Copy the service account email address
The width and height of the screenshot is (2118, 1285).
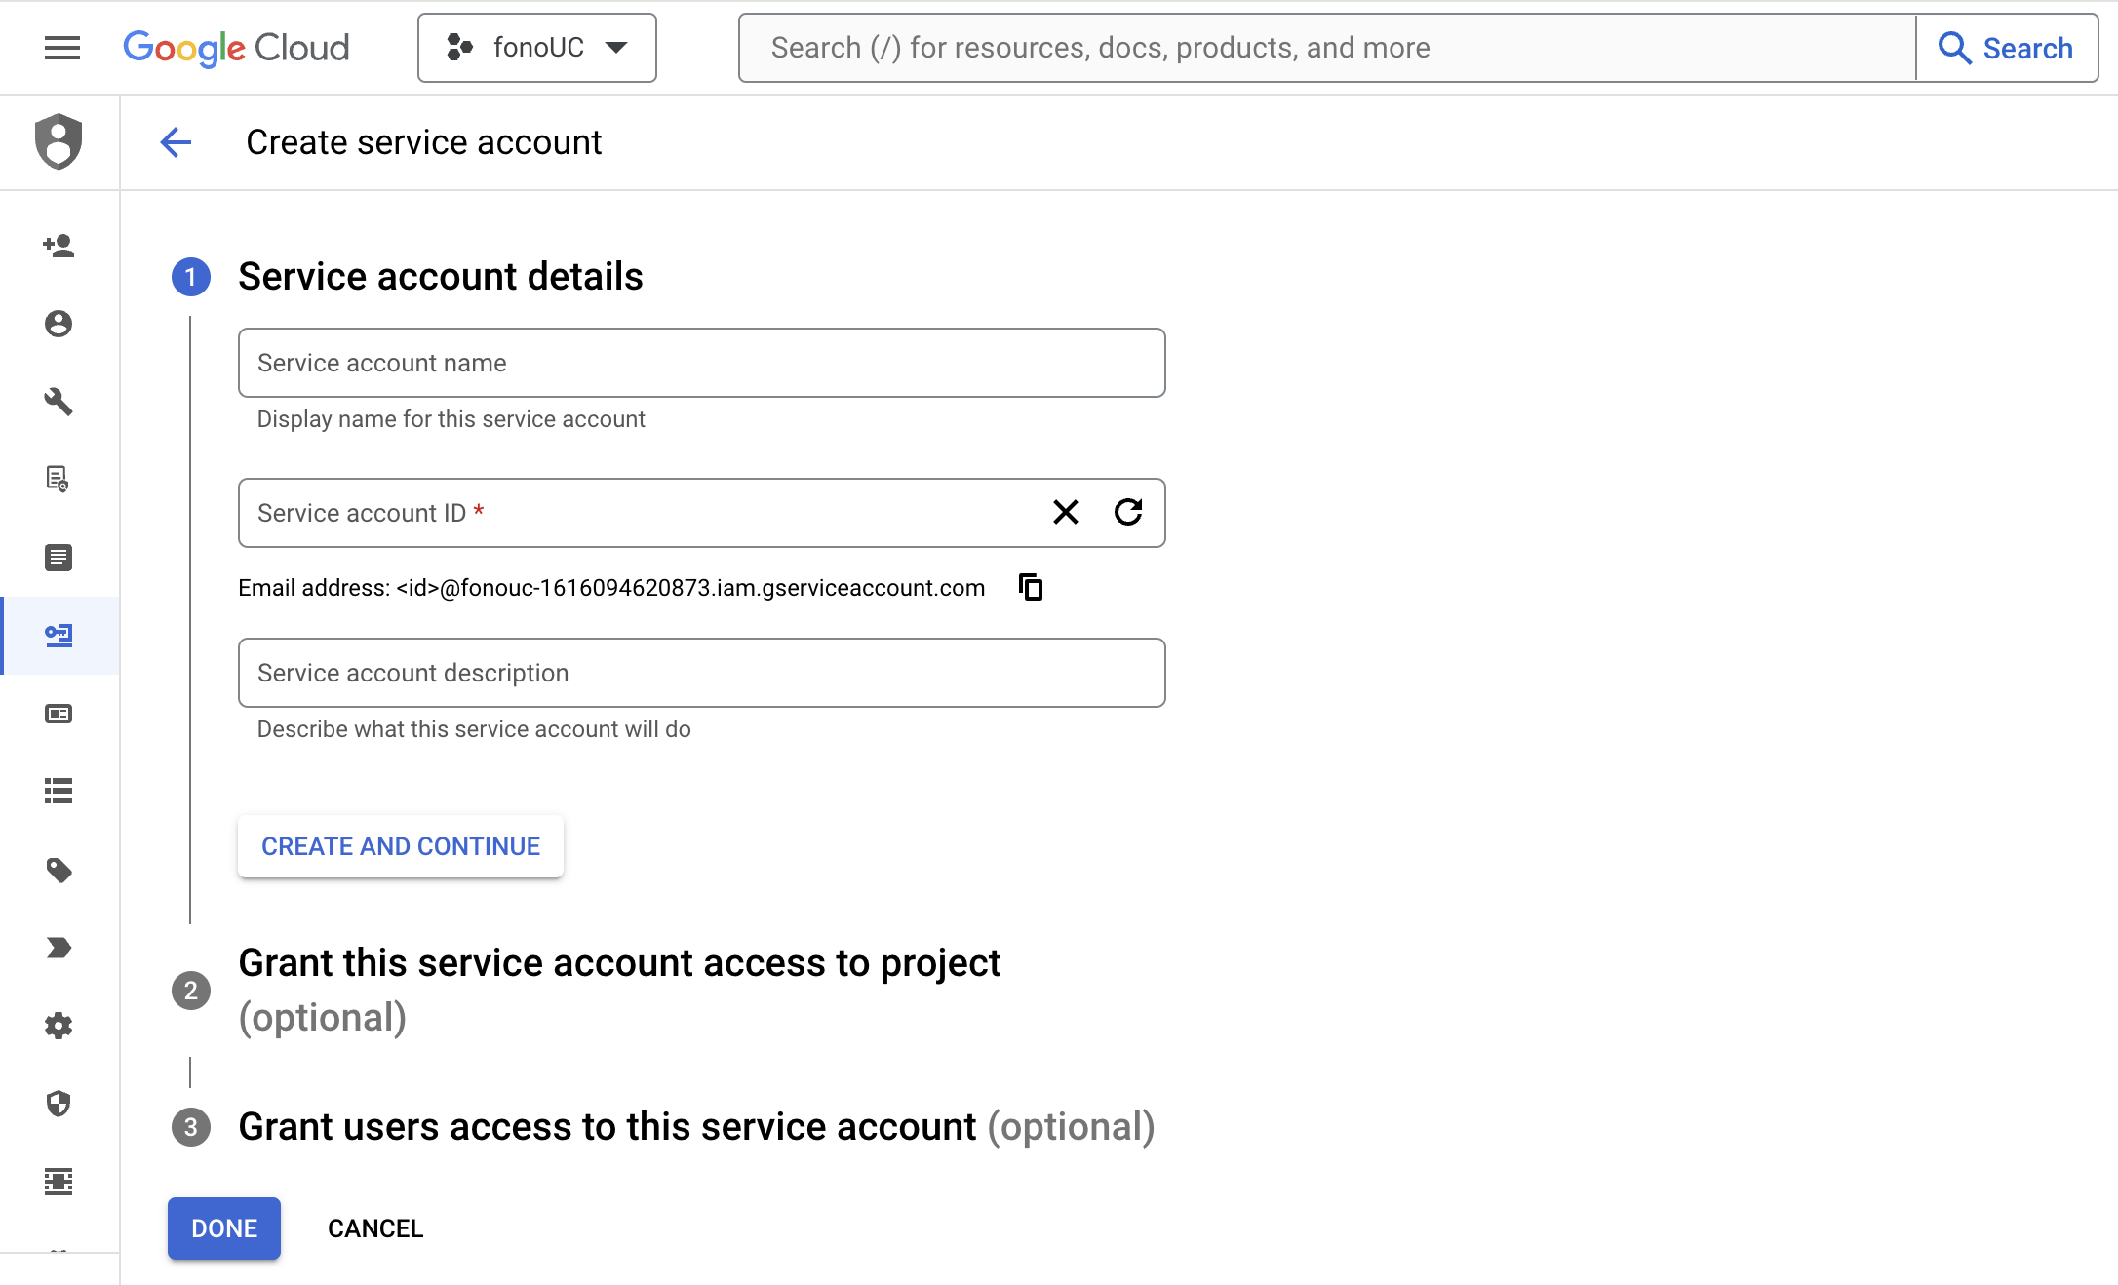coord(1031,587)
